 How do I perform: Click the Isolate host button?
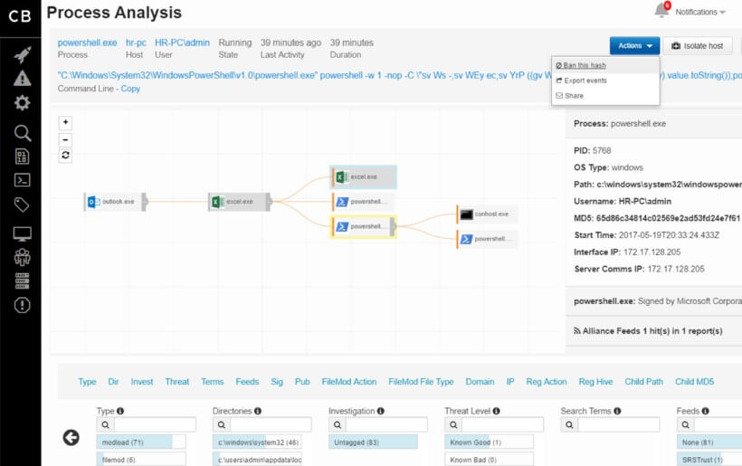point(698,46)
